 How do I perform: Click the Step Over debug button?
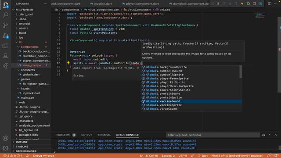click(224, 4)
